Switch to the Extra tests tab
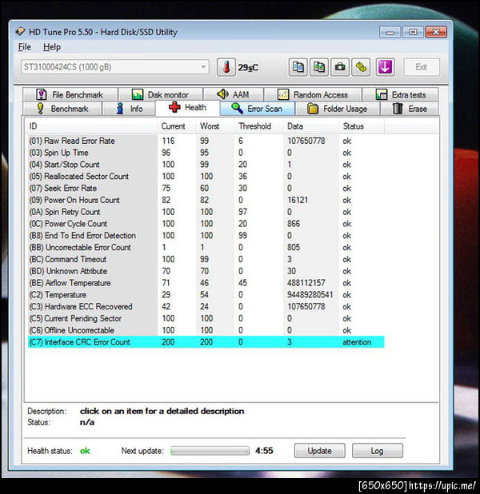 [x=401, y=94]
